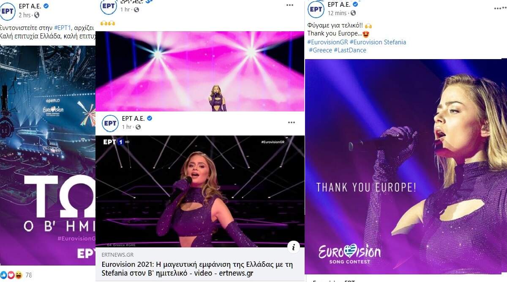Image resolution: width=507 pixels, height=282 pixels.
Task: Open the three-dots menu on the ertnews.gr video post
Action: [291, 122]
